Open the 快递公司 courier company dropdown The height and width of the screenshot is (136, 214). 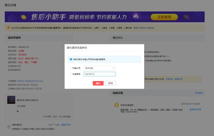[99, 68]
